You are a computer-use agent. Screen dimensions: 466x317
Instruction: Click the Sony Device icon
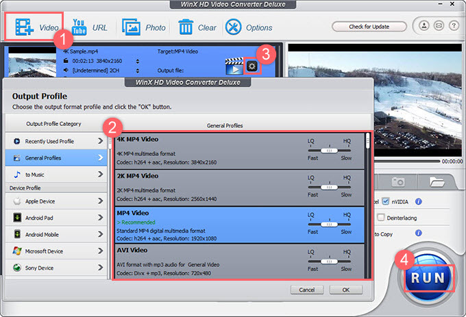click(x=17, y=268)
